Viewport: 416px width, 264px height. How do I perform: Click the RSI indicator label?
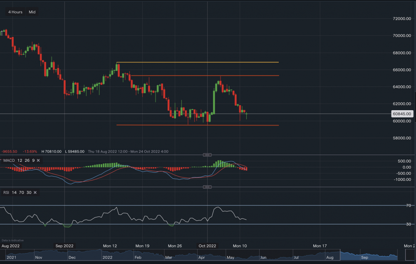7,192
